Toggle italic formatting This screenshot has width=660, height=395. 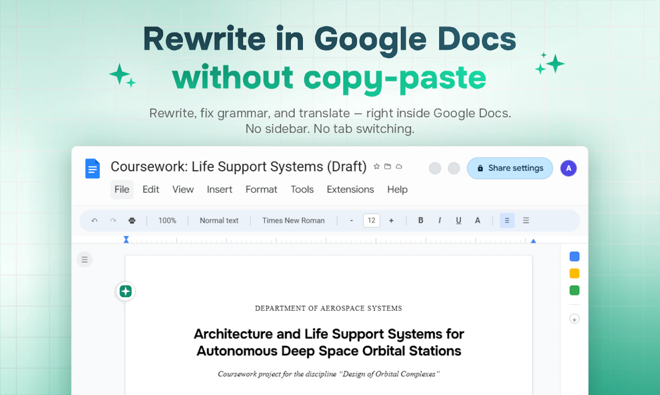[440, 220]
